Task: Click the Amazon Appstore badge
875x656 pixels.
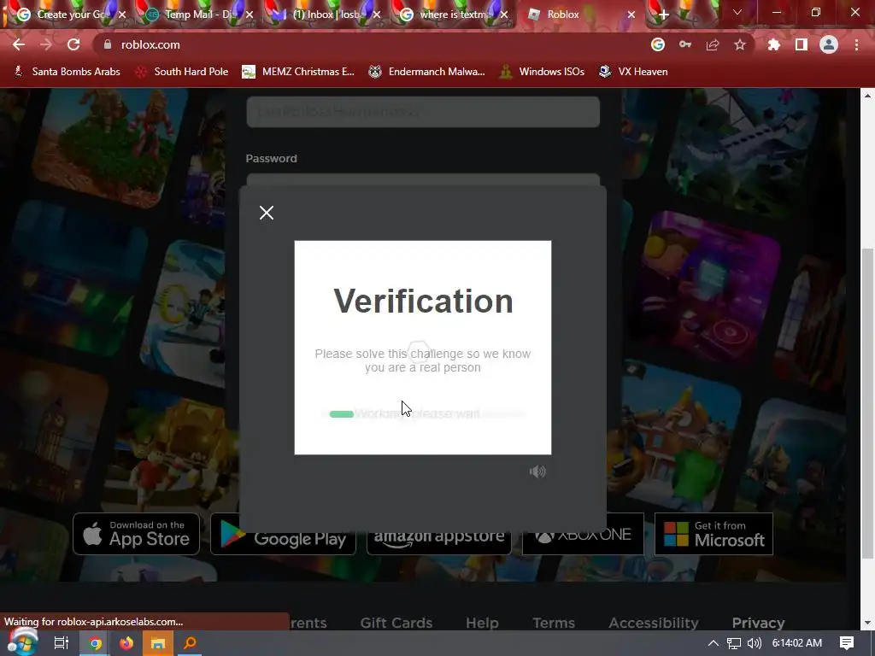Action: click(x=439, y=536)
